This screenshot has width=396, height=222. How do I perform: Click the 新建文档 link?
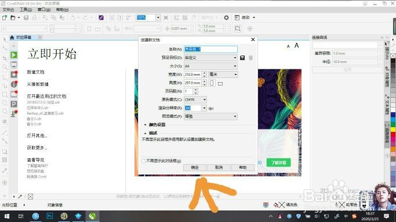[x=35, y=72]
